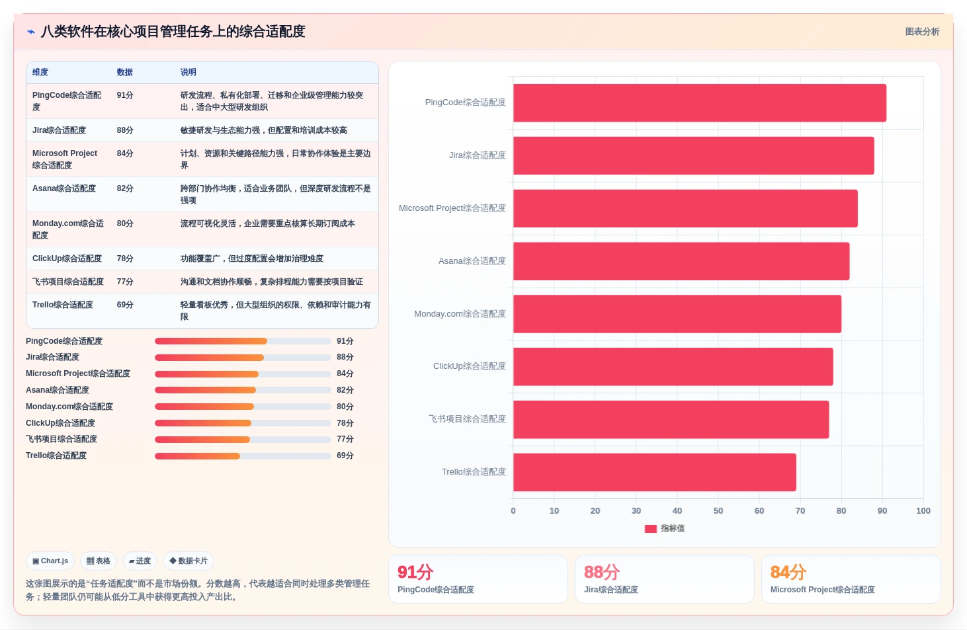Click the Monday.com bar in the chart
967x630 pixels.
click(677, 314)
